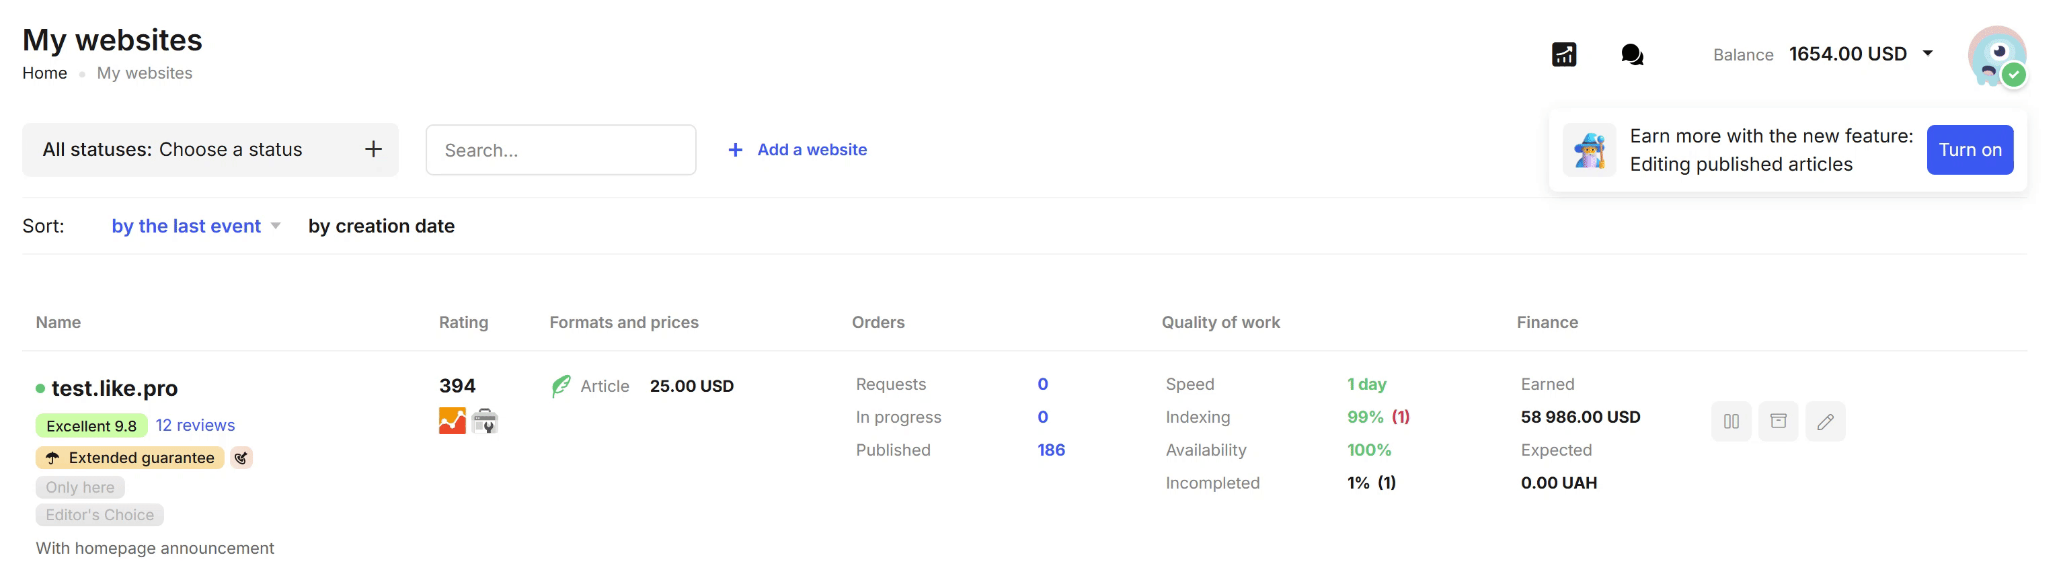Image resolution: width=2063 pixels, height=582 pixels.
Task: Open the All statuses filter dropdown
Action: (x=210, y=150)
